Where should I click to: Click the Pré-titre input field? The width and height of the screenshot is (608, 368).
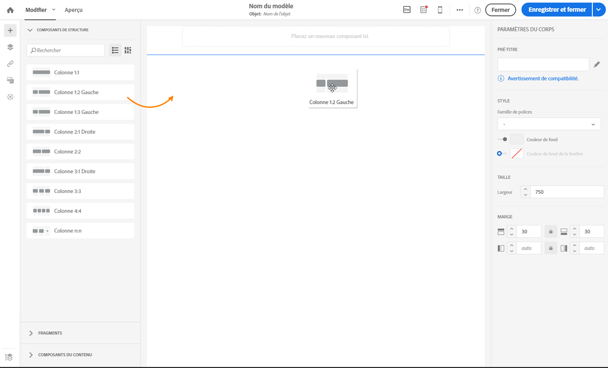tap(543, 64)
